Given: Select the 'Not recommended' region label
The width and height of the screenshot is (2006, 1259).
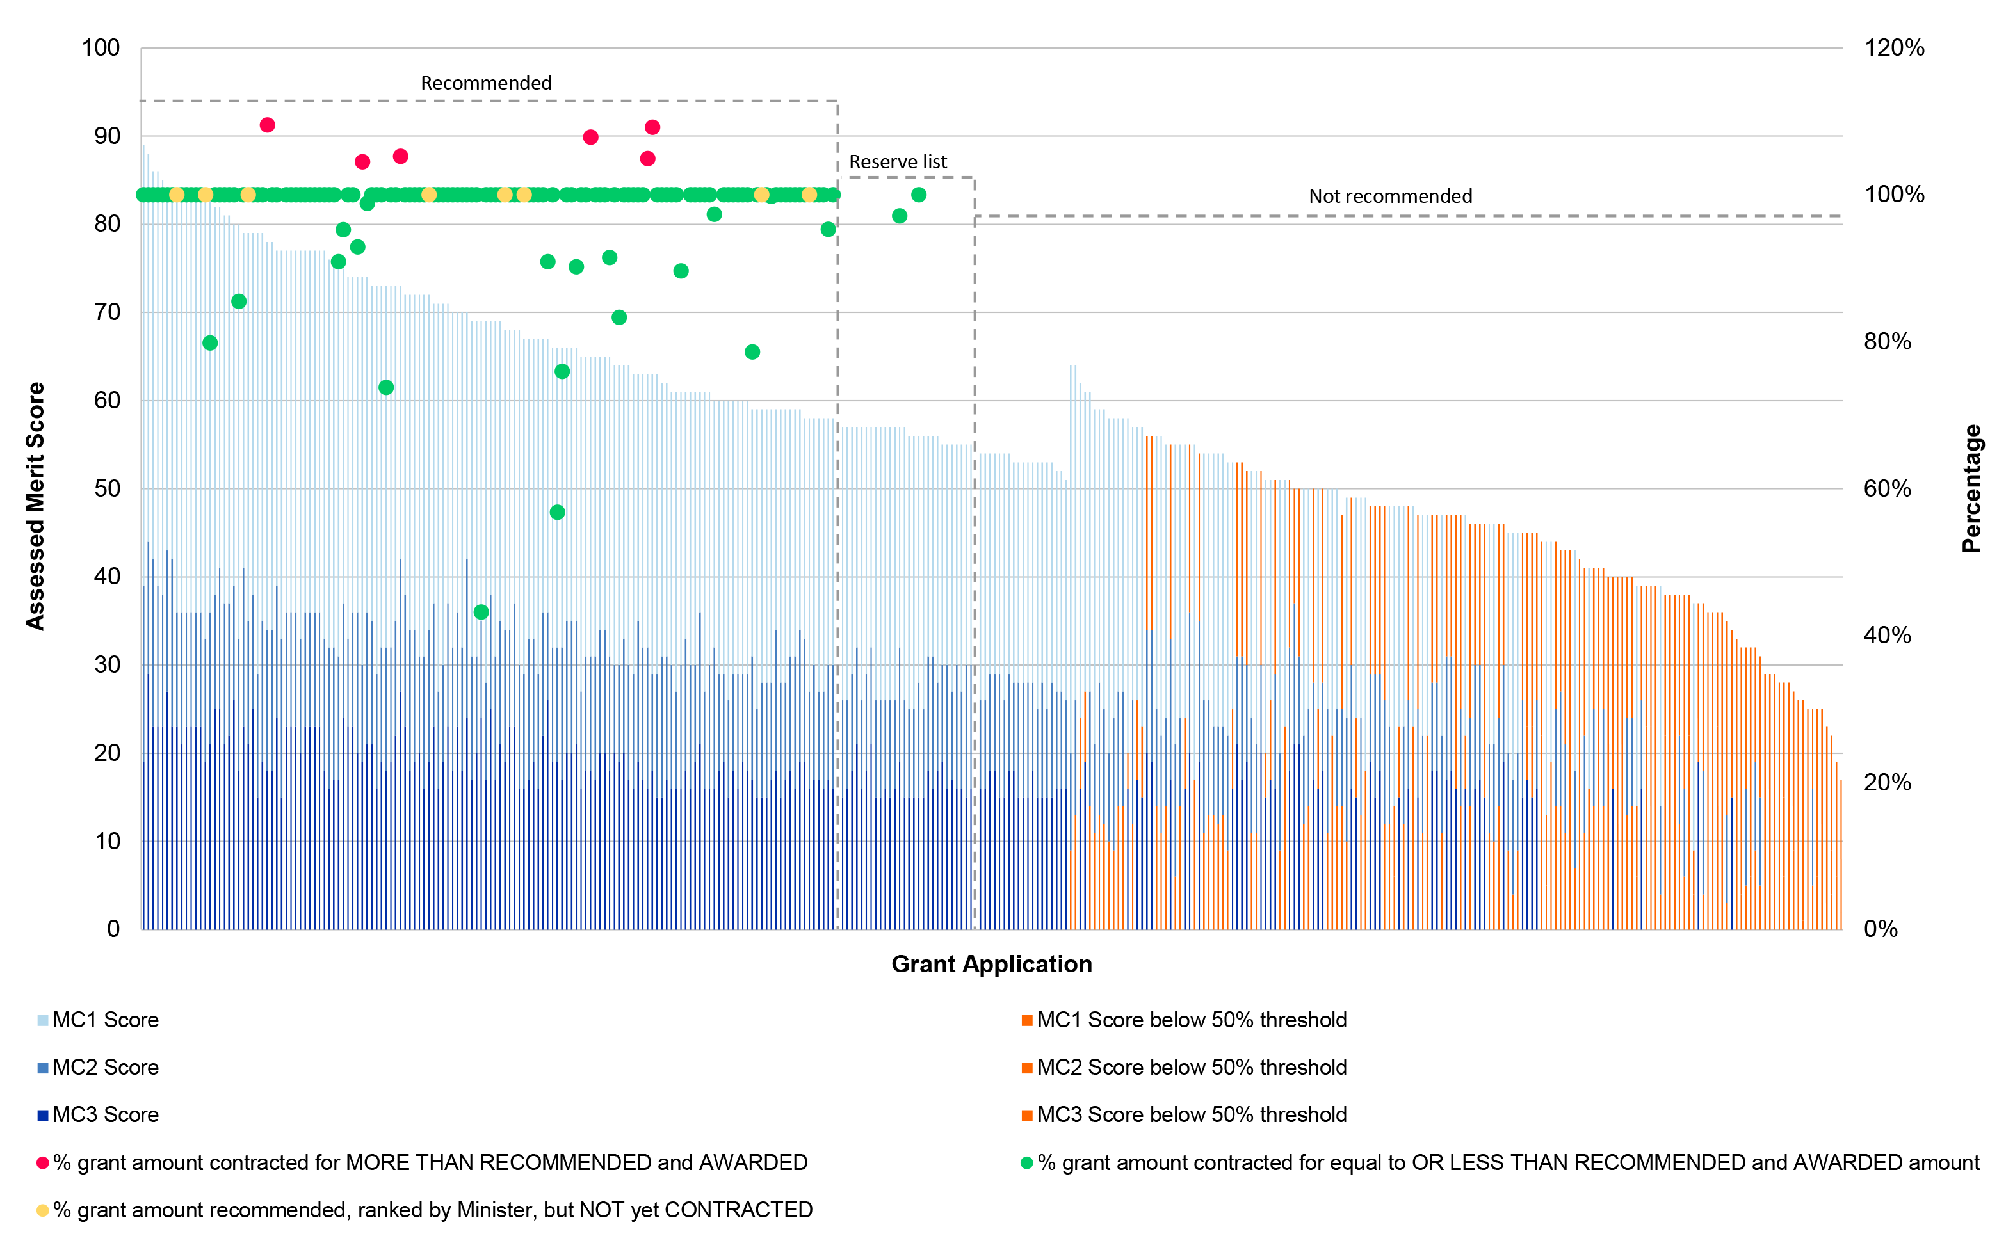Looking at the screenshot, I should 1390,196.
